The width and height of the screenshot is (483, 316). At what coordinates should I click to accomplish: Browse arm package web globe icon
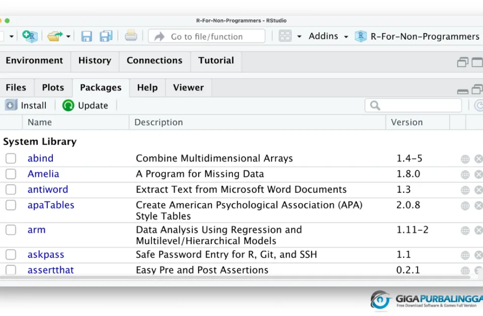pyautogui.click(x=465, y=231)
